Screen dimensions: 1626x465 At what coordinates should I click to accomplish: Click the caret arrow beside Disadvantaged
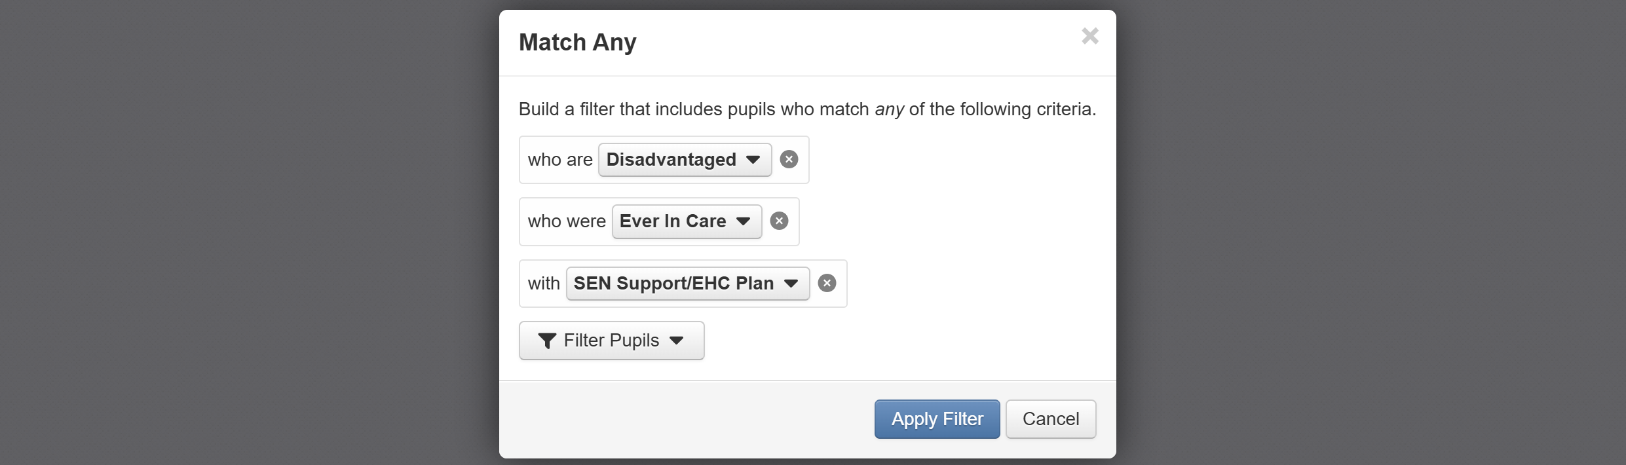click(x=753, y=160)
